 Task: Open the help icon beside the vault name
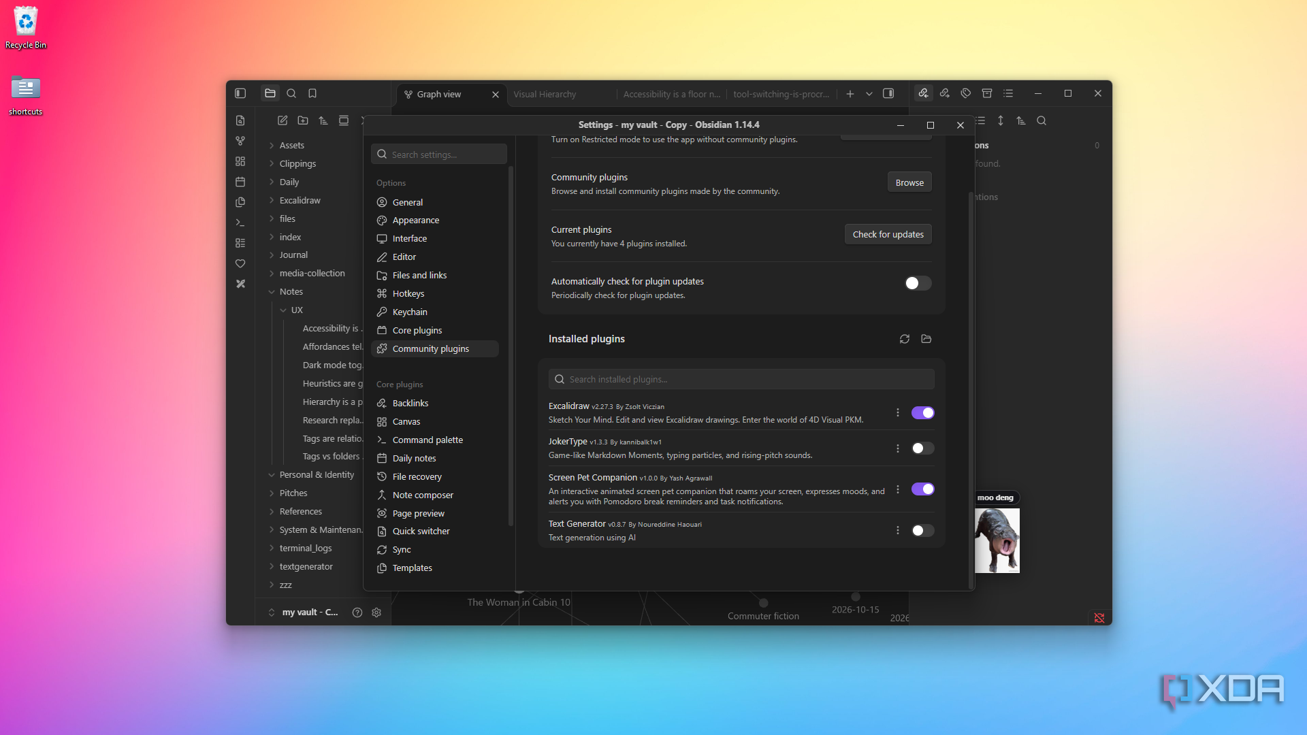coord(357,612)
